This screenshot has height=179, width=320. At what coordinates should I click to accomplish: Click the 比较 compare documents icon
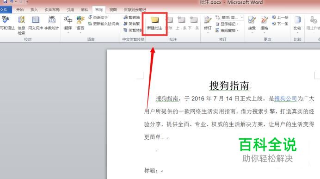297,20
